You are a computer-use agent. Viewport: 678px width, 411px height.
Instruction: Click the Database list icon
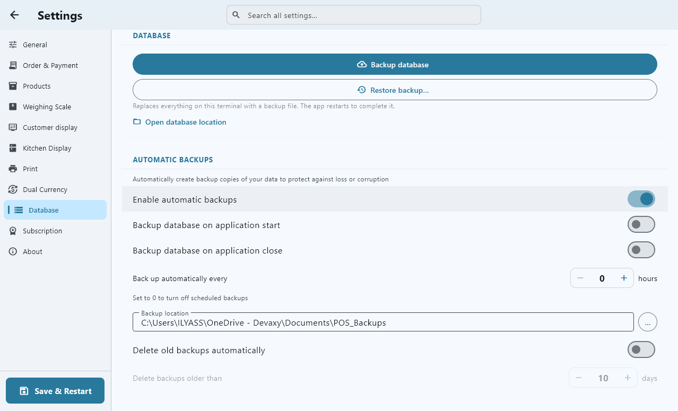pyautogui.click(x=19, y=210)
